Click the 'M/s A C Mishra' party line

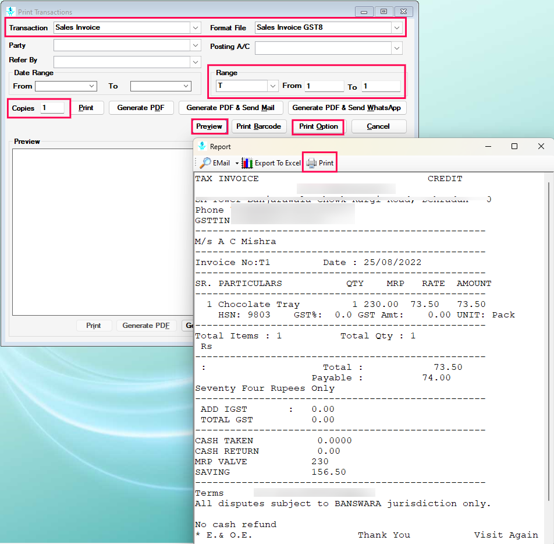pyautogui.click(x=236, y=242)
